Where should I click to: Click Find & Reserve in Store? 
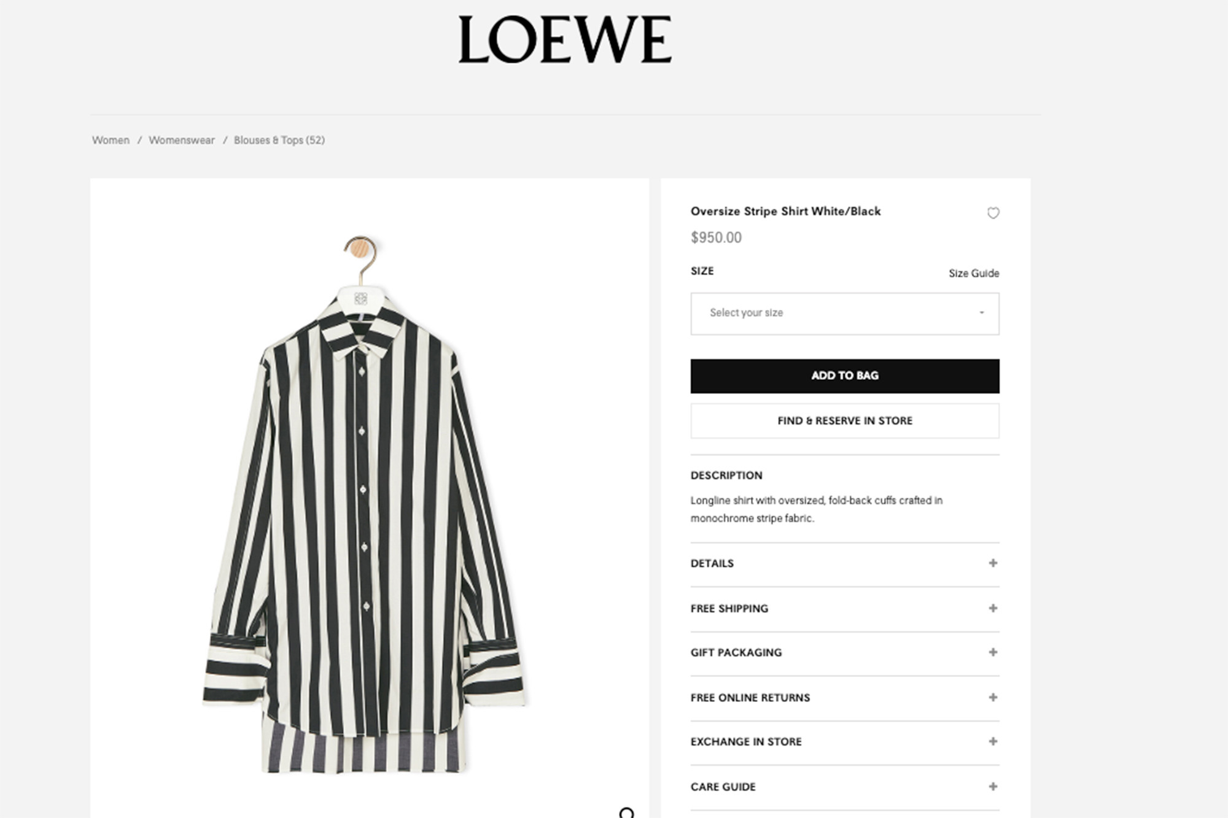tap(844, 421)
